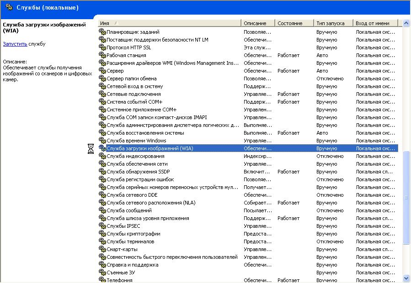Viewport: 411px width, 283px height.
Task: Select the Сервер service gear icon
Action: coord(102,71)
